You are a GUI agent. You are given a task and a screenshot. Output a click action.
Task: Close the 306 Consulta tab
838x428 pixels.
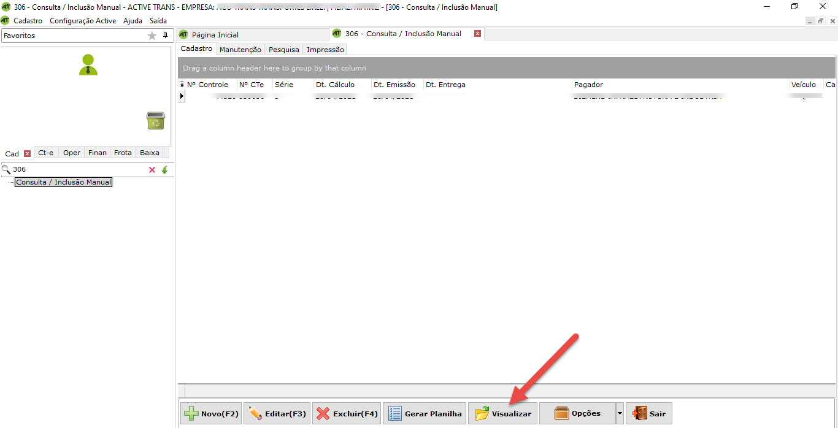point(477,34)
